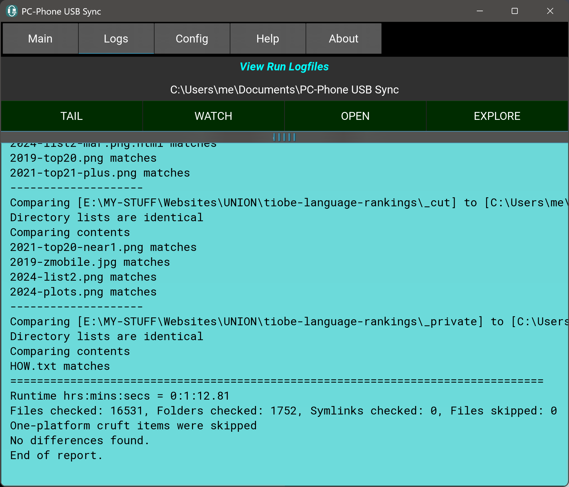The height and width of the screenshot is (487, 569).
Task: Select the Logs tab
Action: 116,39
